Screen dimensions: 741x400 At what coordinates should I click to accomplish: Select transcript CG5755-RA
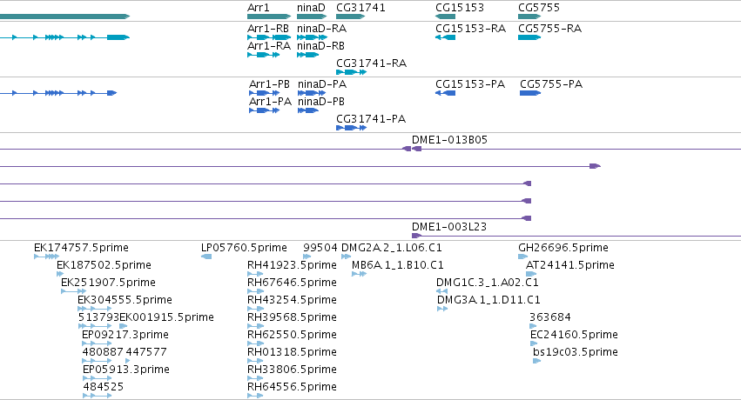(x=549, y=29)
